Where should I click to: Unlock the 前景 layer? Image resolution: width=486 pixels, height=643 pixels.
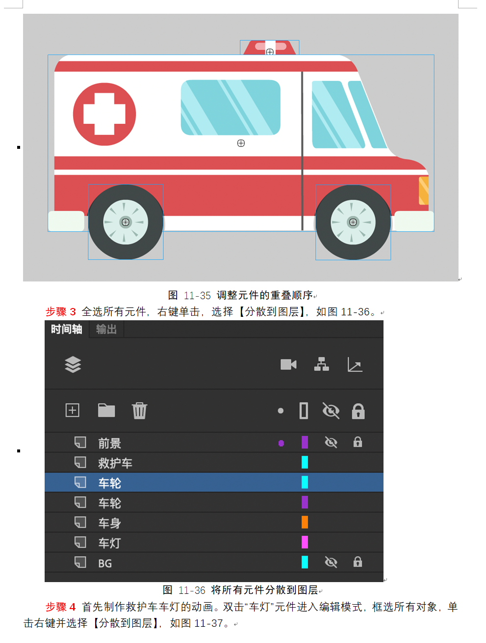click(x=358, y=442)
